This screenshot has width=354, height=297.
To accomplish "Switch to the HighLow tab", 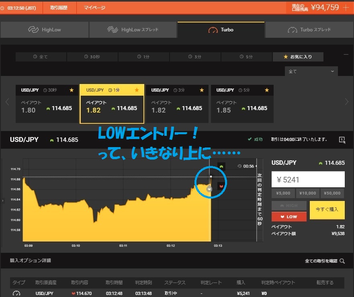I will [x=45, y=30].
